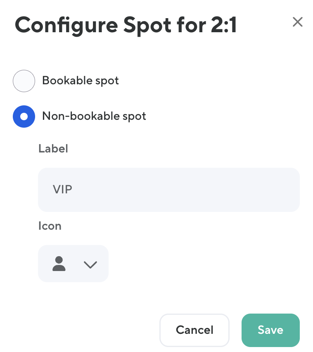The image size is (313, 352).
Task: Open the Icon picker combo box
Action: [x=73, y=264]
